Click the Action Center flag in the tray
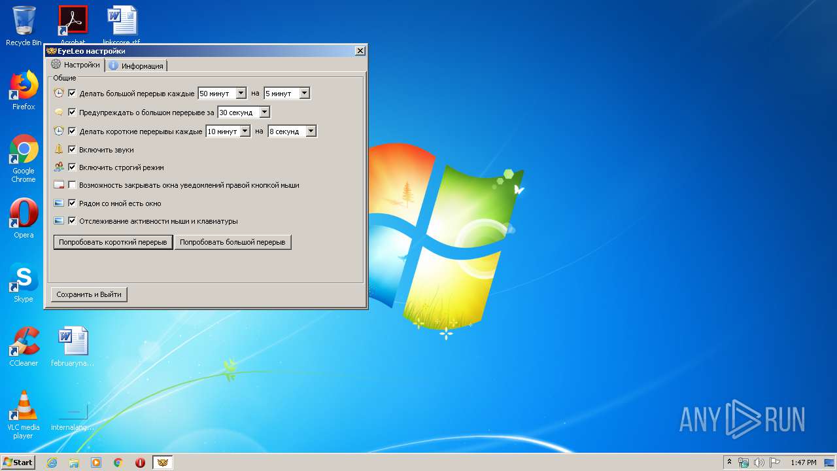The image size is (837, 471). (x=774, y=462)
